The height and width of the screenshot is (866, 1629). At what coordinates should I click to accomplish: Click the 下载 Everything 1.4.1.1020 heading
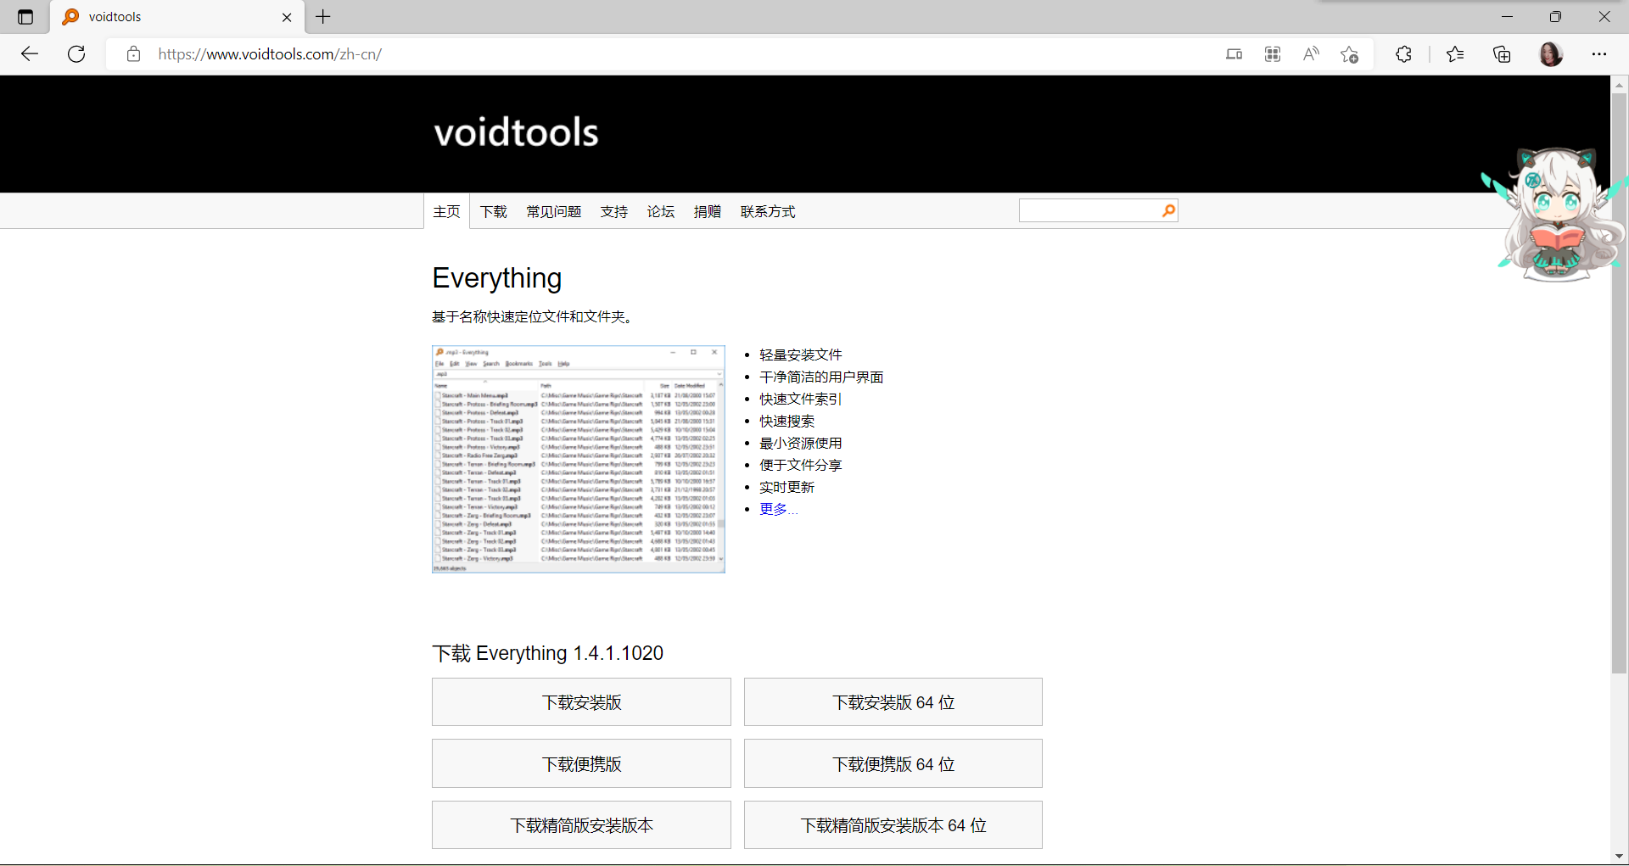[548, 653]
